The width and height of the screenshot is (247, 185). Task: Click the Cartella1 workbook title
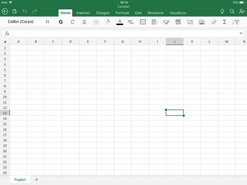(123, 6)
